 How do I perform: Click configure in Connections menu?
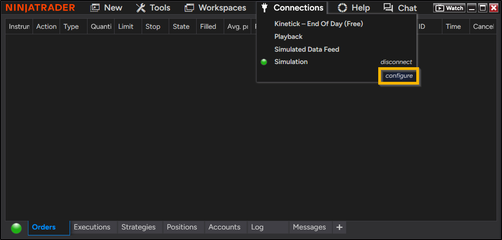tap(399, 76)
